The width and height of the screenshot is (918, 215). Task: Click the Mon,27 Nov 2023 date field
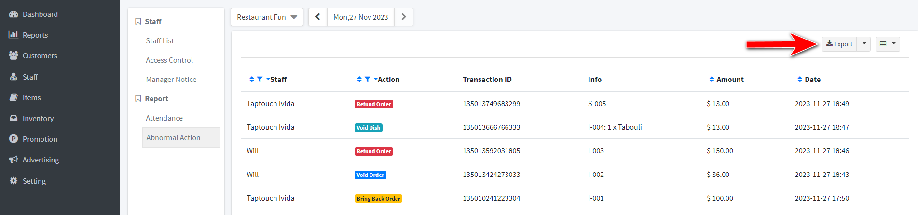(361, 17)
